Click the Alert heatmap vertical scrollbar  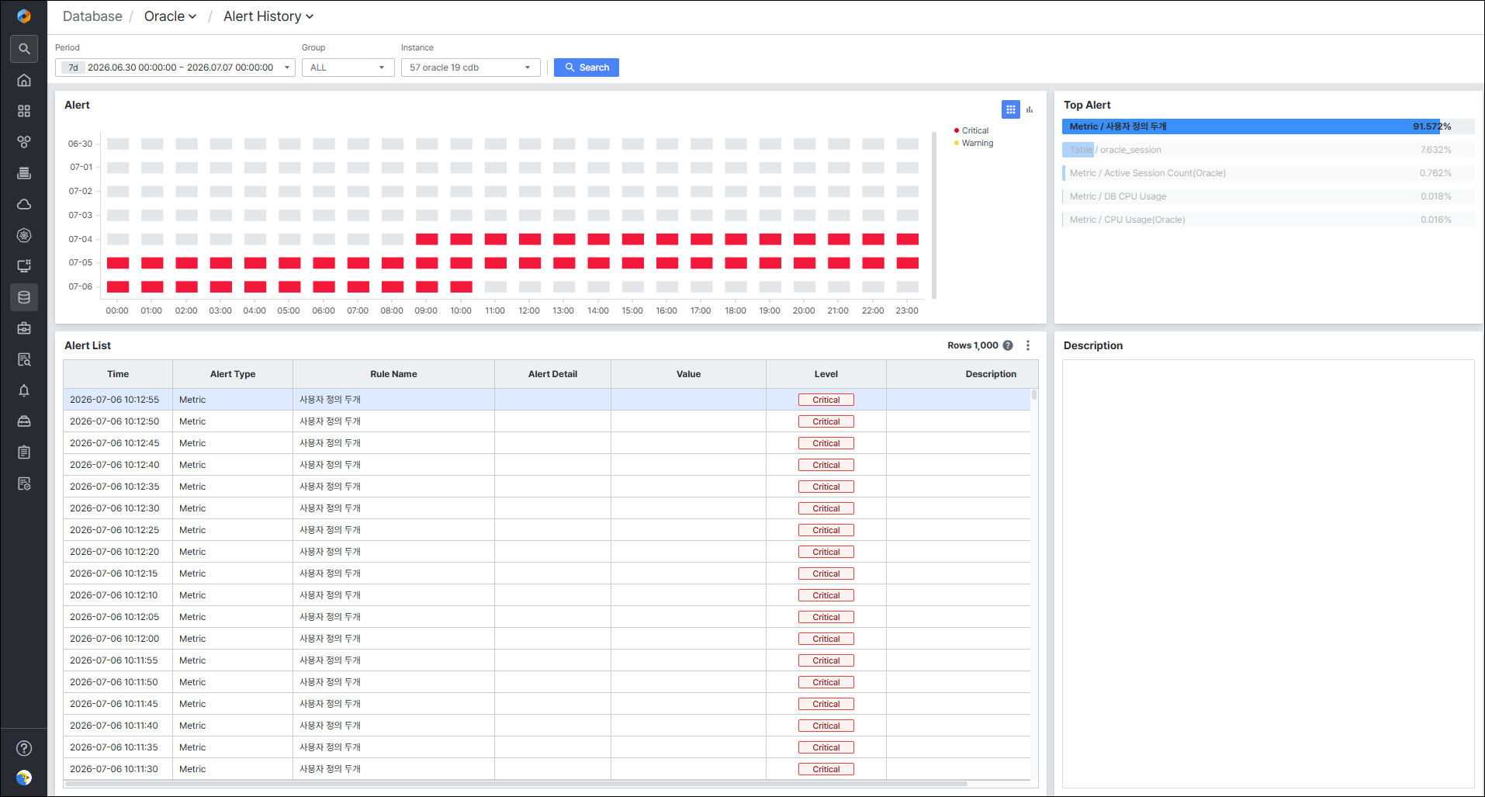click(x=934, y=215)
